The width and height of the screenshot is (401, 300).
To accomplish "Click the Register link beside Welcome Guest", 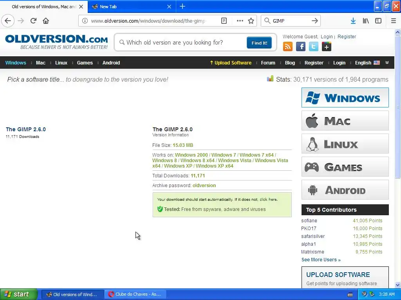I will click(x=347, y=36).
